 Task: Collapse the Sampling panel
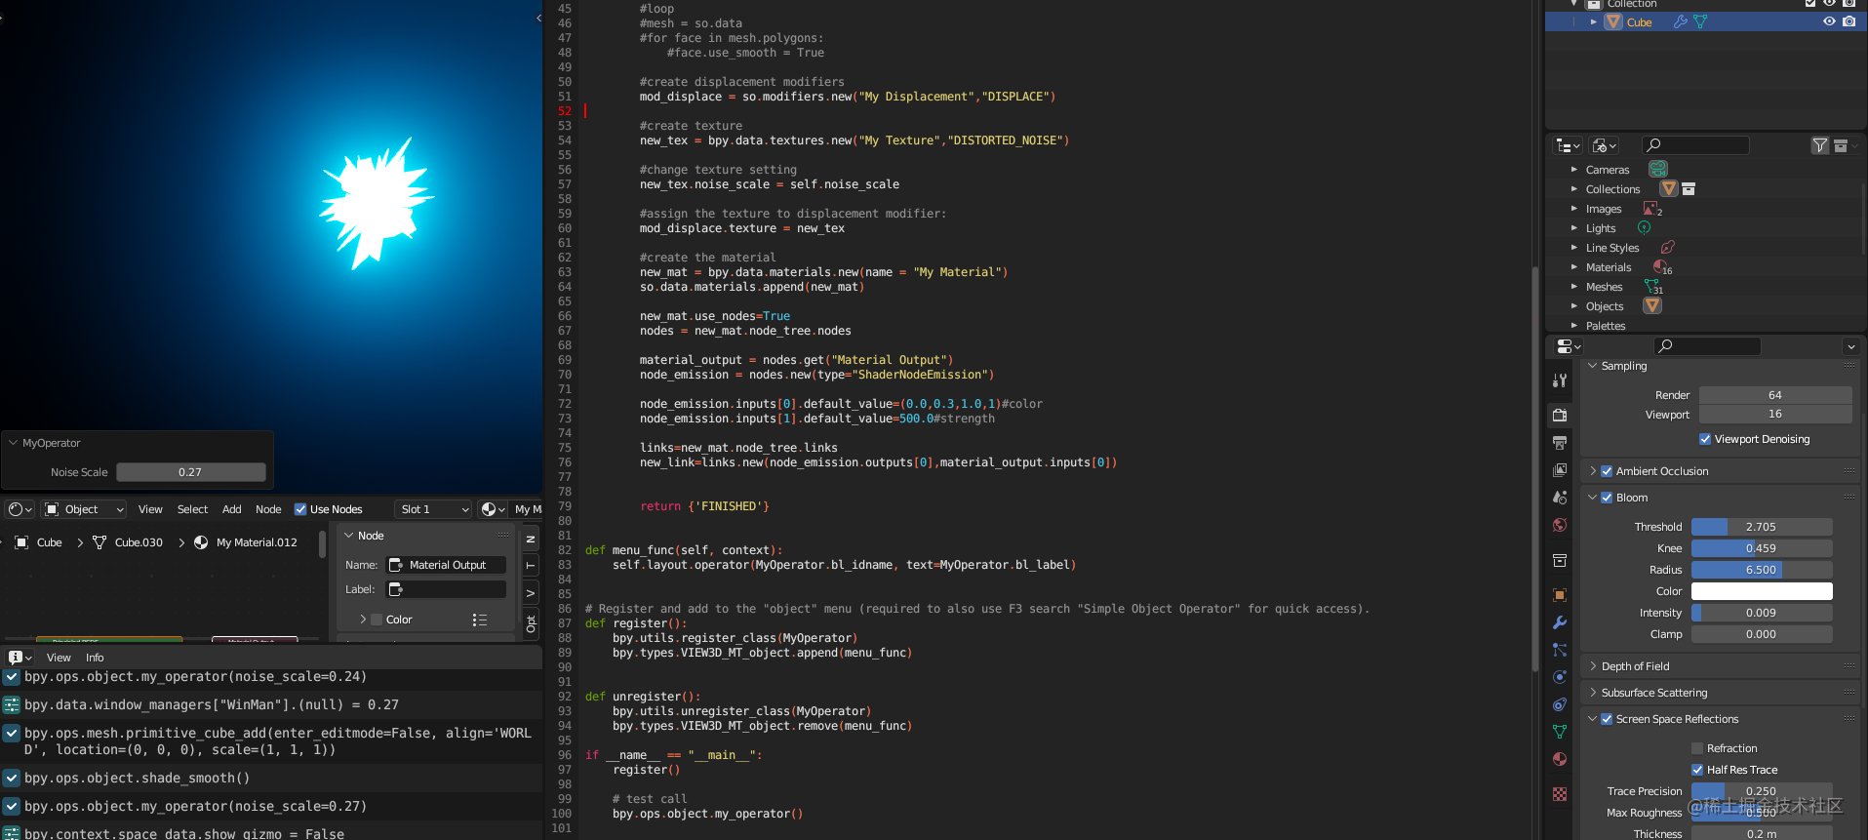click(1593, 366)
